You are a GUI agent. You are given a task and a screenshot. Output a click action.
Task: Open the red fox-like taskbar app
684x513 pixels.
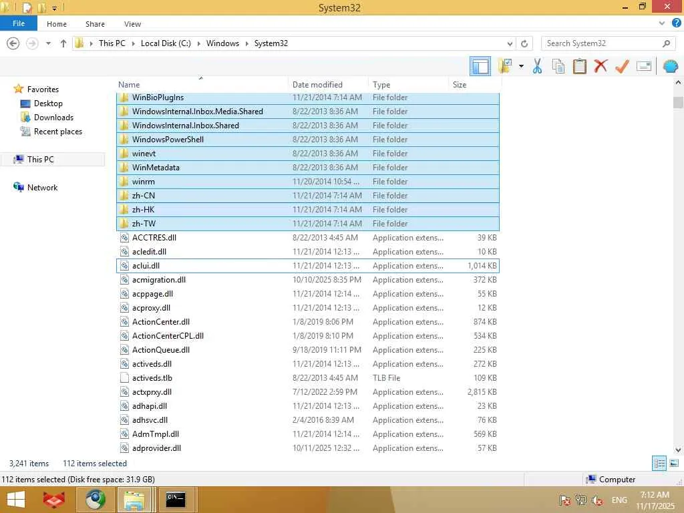point(53,500)
